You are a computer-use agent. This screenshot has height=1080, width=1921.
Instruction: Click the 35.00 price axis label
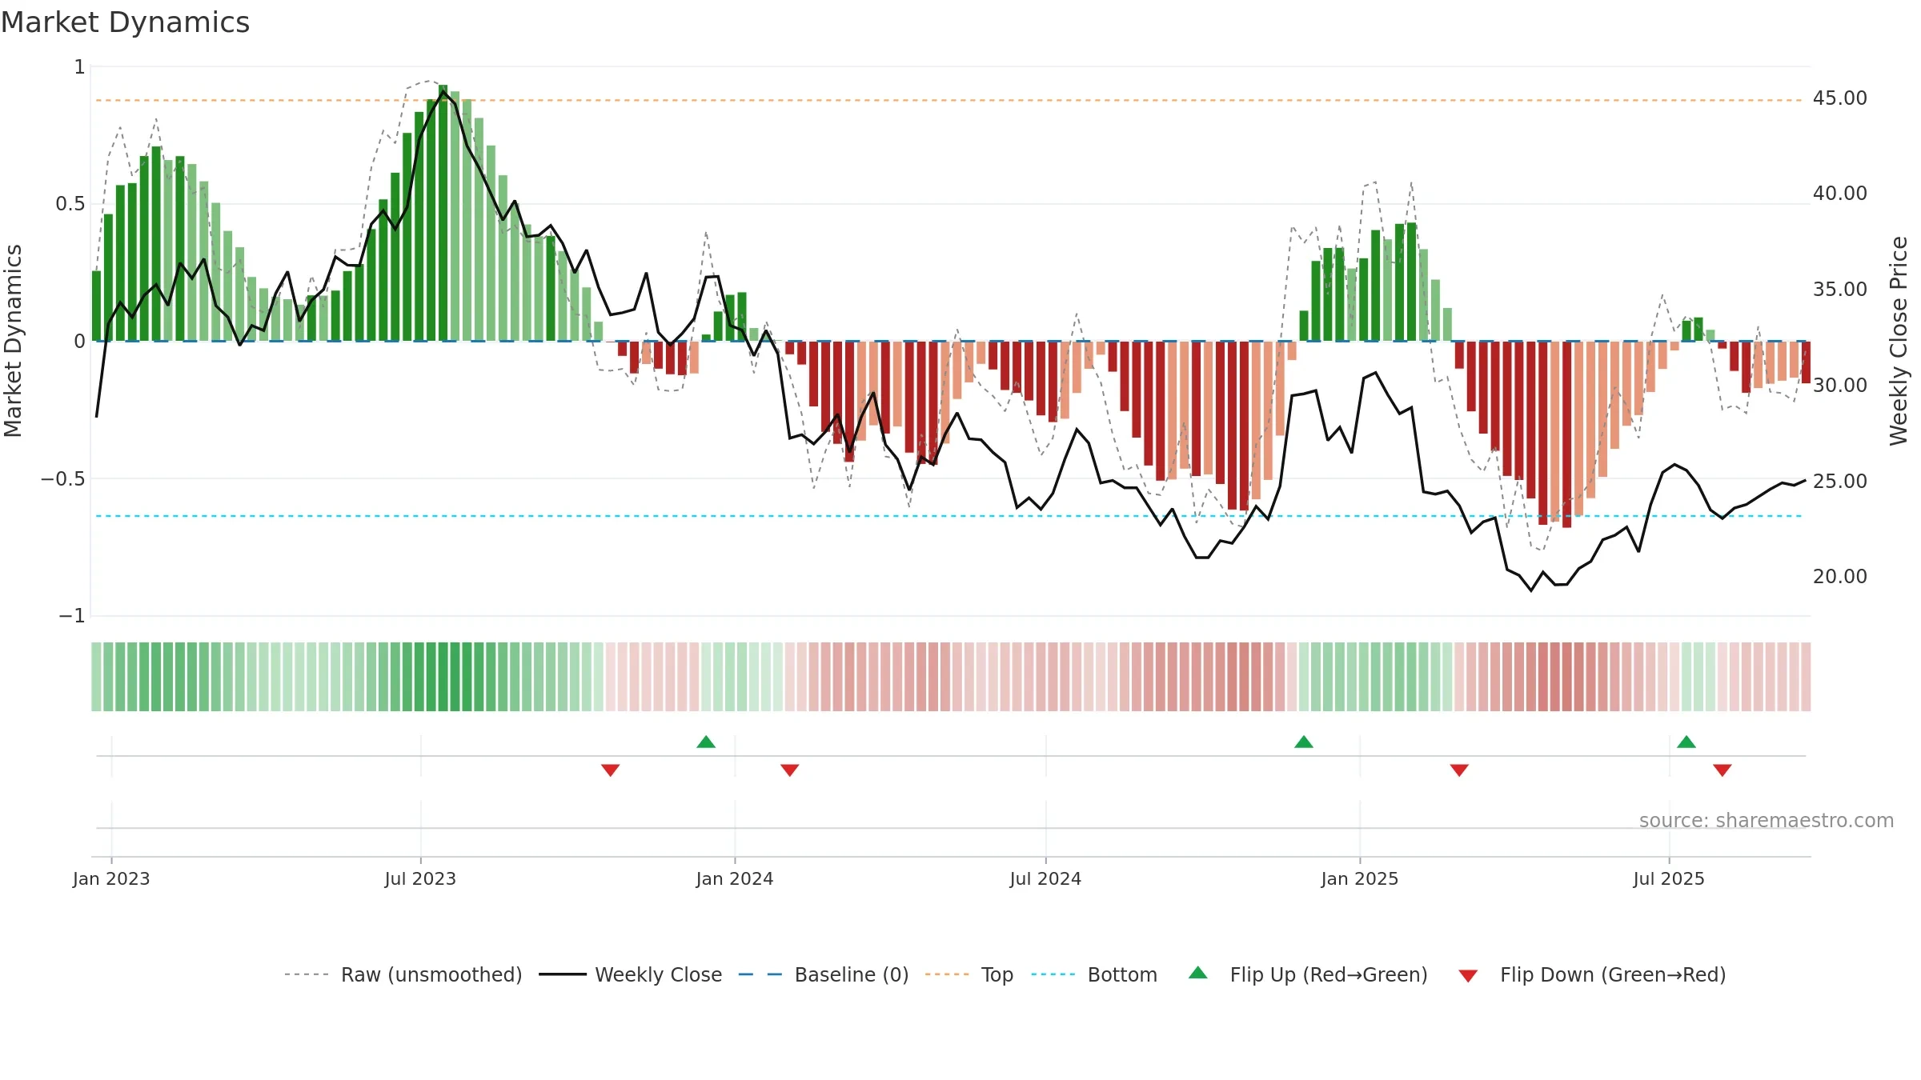coord(1840,290)
